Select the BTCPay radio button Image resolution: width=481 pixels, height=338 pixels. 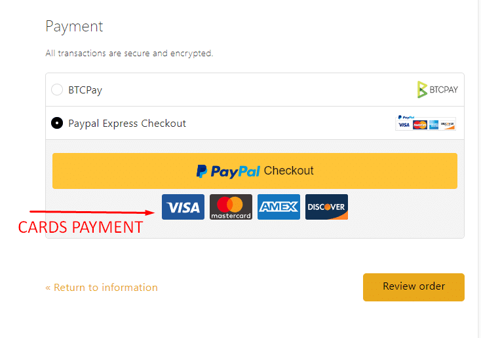pyautogui.click(x=57, y=90)
